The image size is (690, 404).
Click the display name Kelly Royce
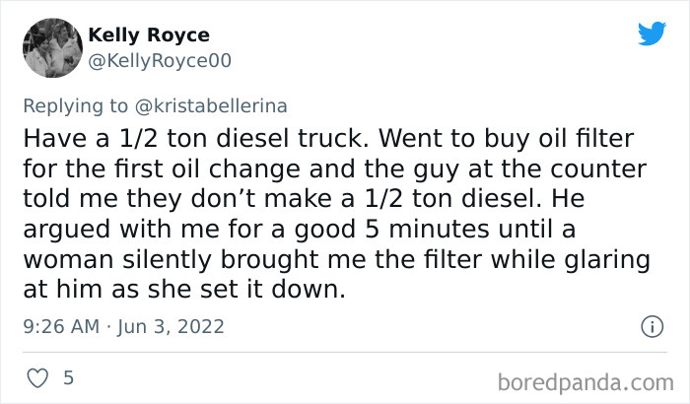(x=149, y=35)
